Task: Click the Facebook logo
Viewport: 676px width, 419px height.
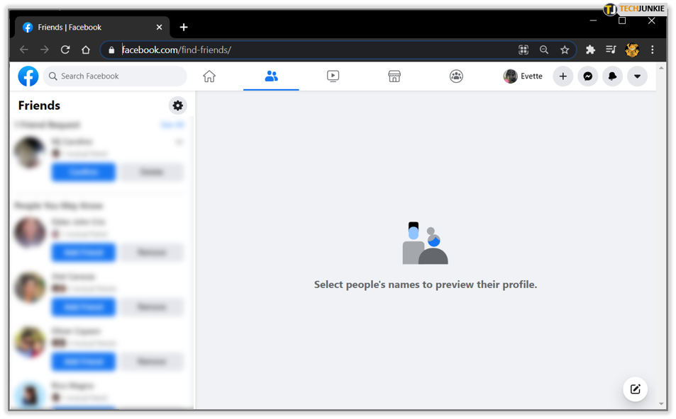Action: click(x=28, y=76)
